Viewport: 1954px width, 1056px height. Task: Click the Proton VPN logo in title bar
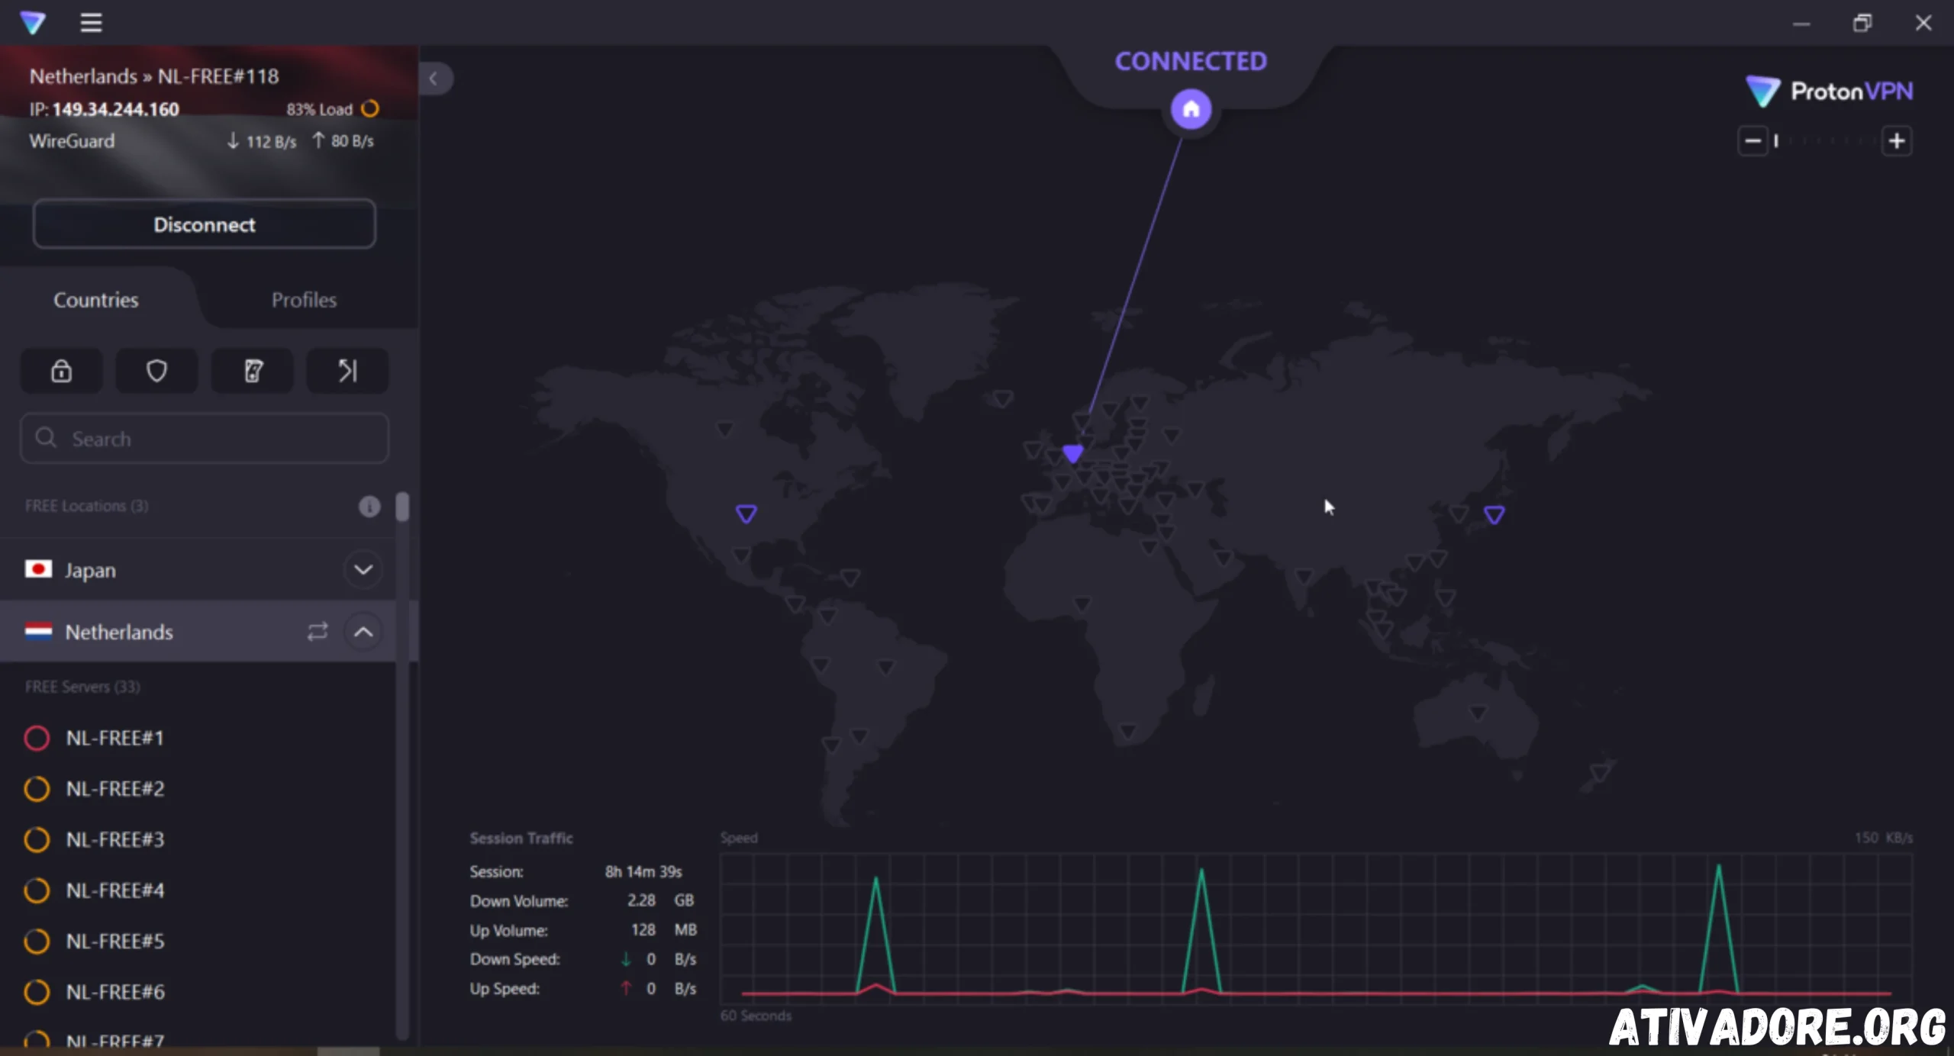point(33,23)
